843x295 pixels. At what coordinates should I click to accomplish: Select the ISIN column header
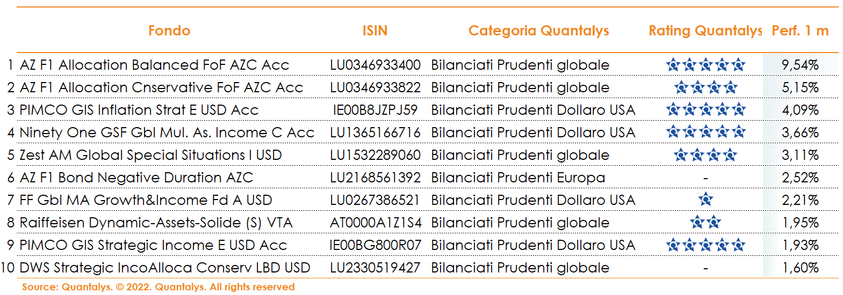tap(375, 31)
